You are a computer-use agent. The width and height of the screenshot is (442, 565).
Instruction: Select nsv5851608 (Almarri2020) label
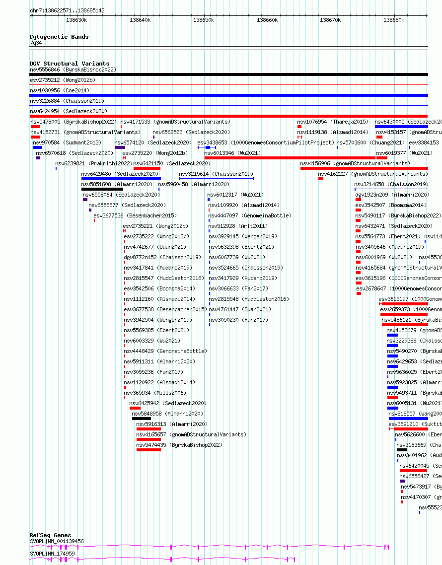(117, 185)
